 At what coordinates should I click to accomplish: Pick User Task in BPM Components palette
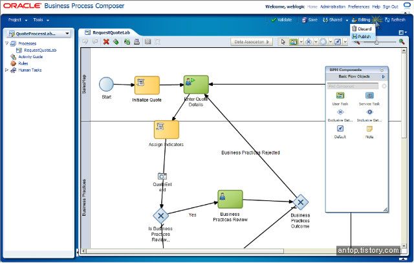coord(340,99)
